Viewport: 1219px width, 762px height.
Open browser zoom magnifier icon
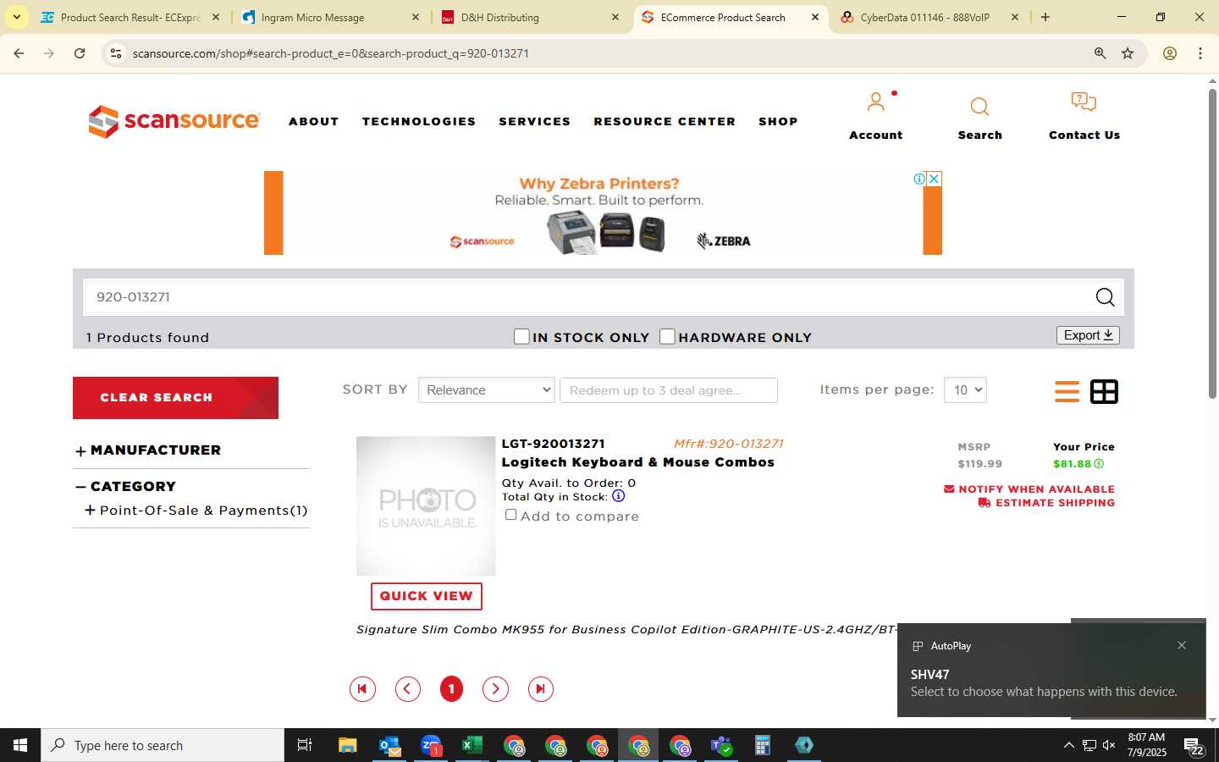(1100, 53)
